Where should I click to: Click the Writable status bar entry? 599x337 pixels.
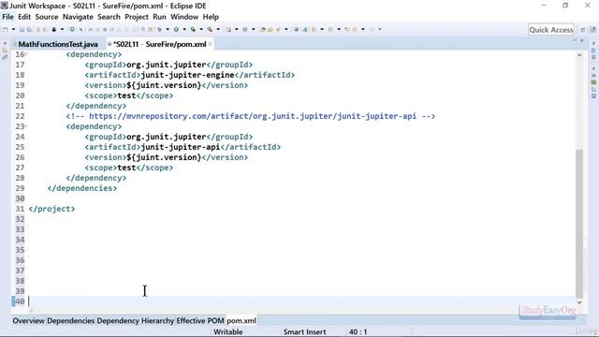[x=228, y=332]
